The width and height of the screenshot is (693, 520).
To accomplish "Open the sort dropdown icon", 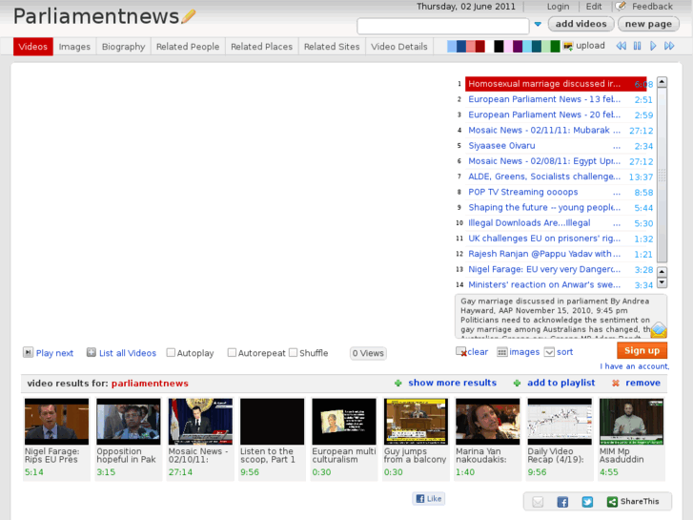I will click(x=549, y=352).
